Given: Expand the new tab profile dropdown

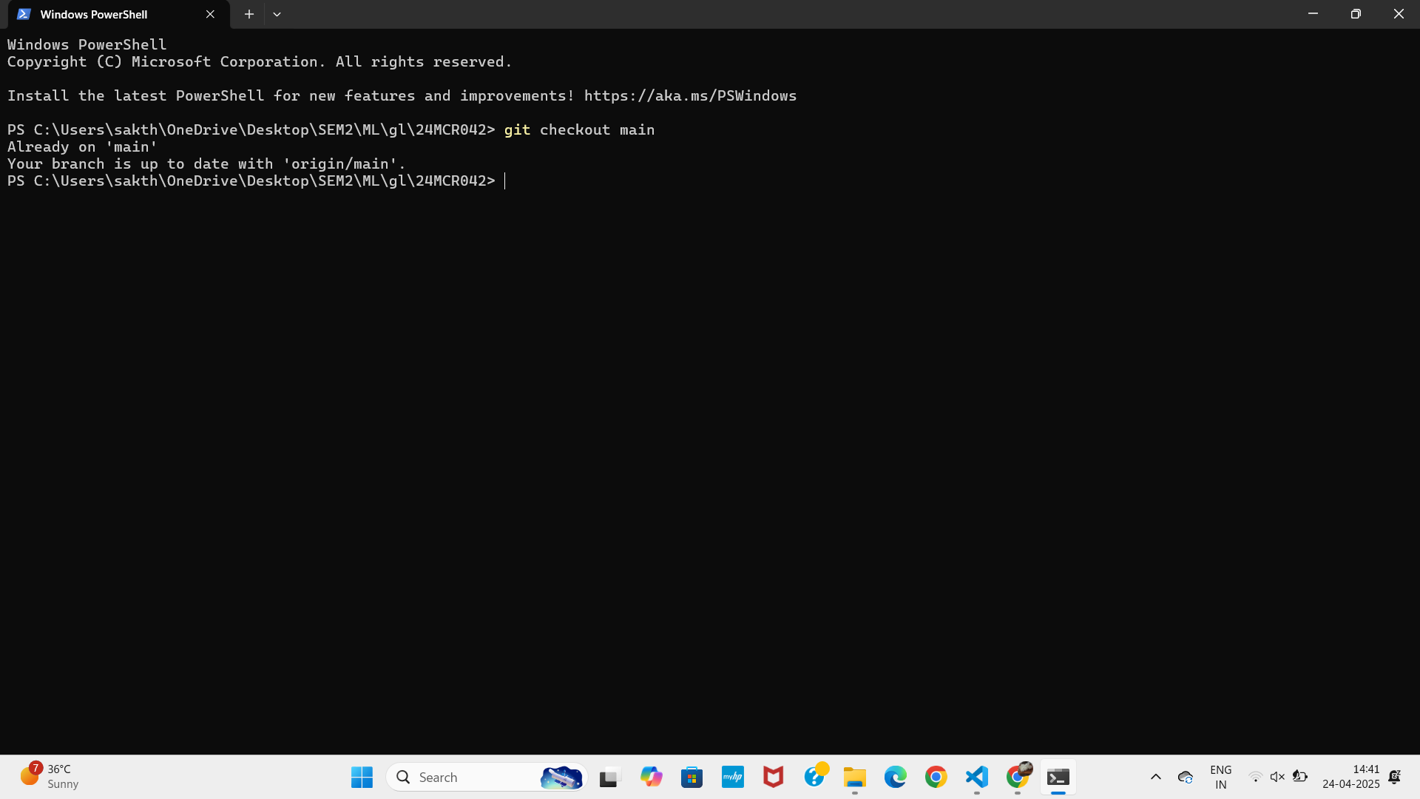Looking at the screenshot, I should (277, 14).
